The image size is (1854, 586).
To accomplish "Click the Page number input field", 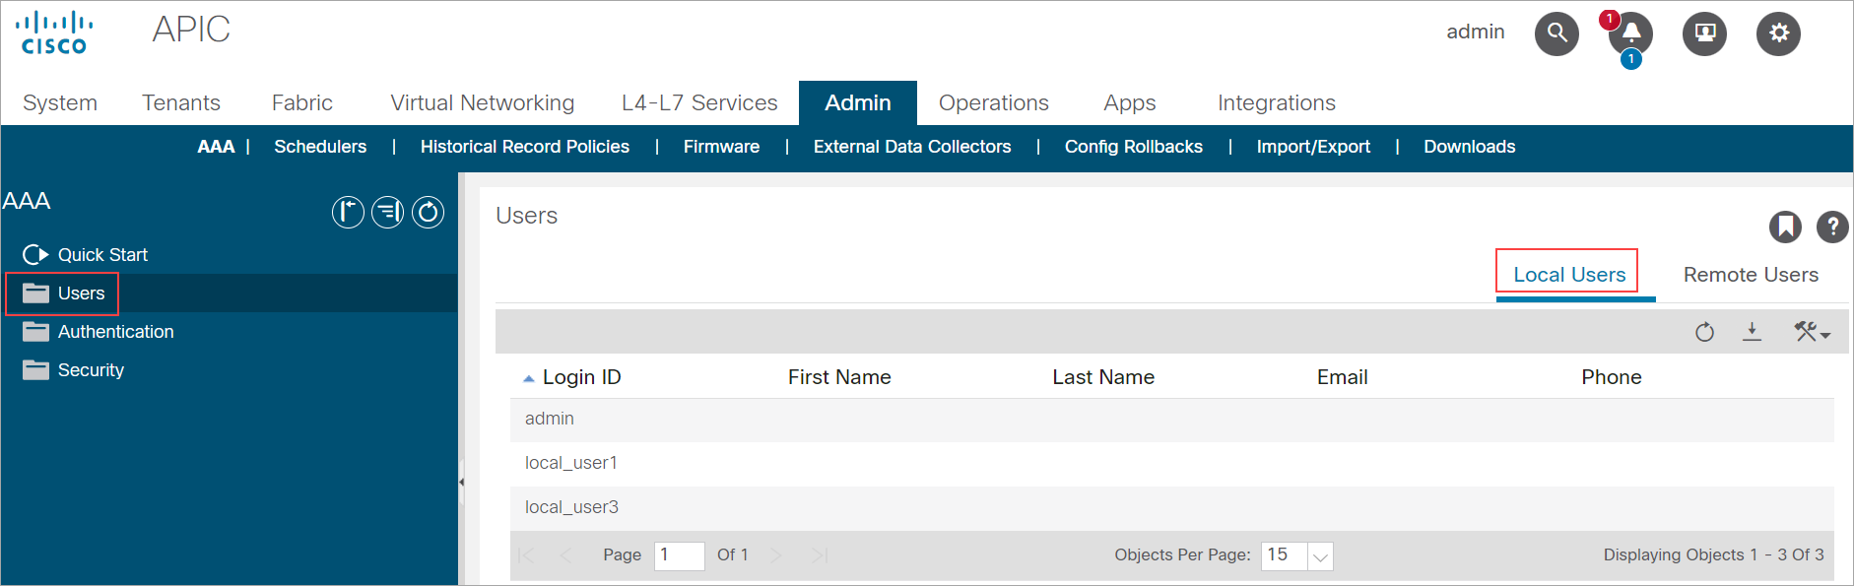I will pyautogui.click(x=680, y=555).
